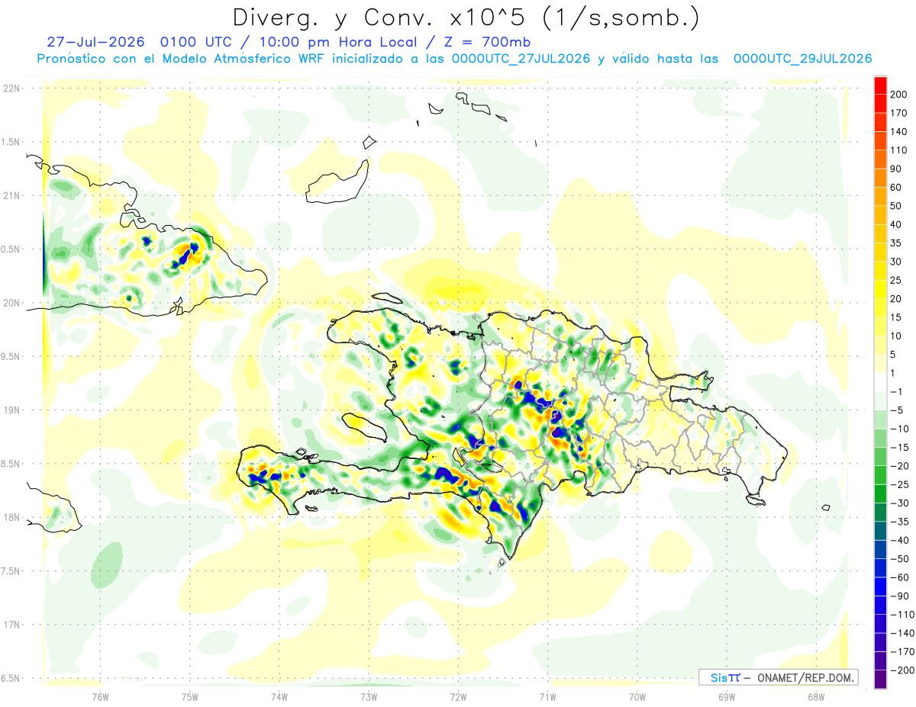Click the '71W' longitude label
Viewport: 916px width, 707px height.
coord(547,696)
